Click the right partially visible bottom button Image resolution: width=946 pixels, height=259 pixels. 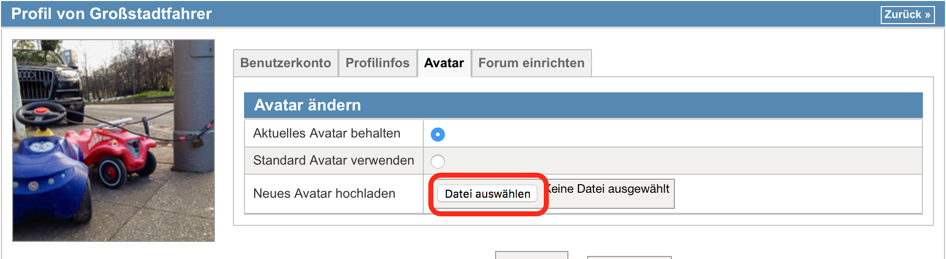tap(629, 257)
